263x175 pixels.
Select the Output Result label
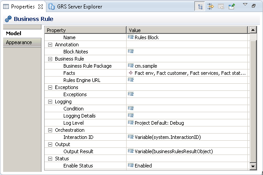coord(78,151)
